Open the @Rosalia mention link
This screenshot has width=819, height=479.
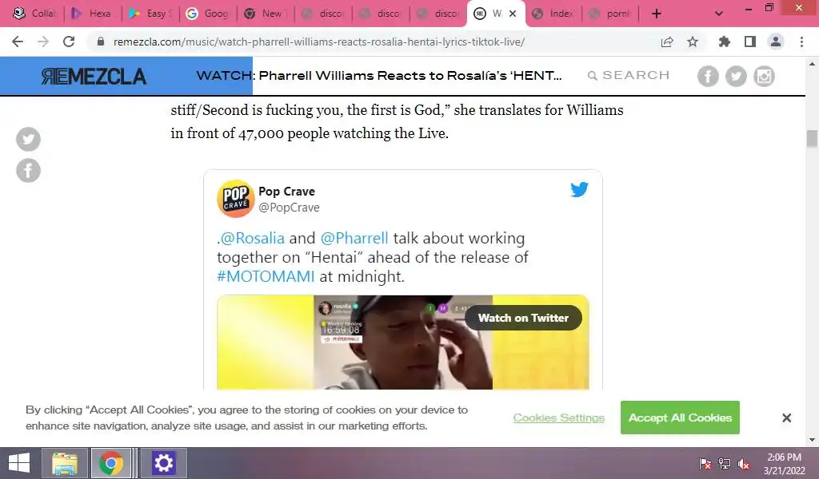252,238
